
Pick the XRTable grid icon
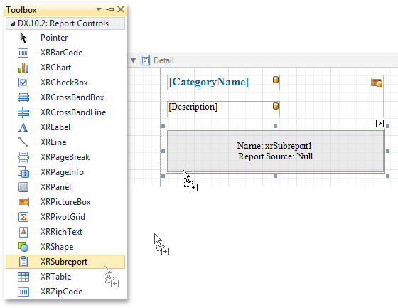click(x=23, y=277)
